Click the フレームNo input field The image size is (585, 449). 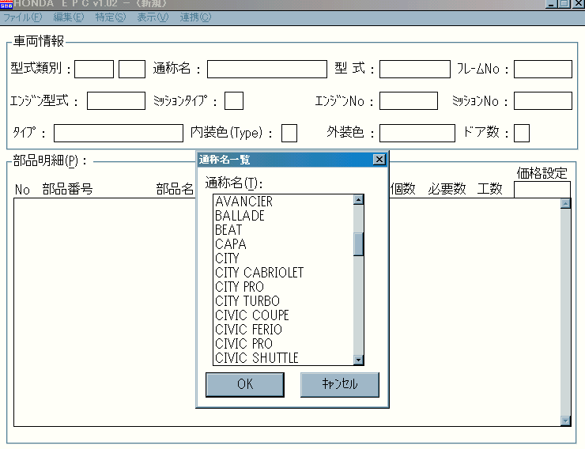point(543,69)
